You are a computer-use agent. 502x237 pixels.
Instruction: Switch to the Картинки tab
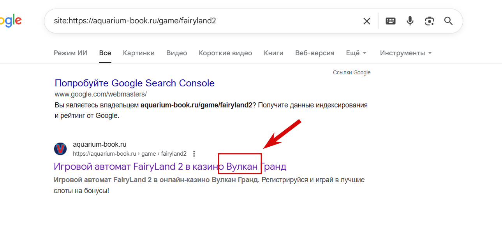point(139,53)
